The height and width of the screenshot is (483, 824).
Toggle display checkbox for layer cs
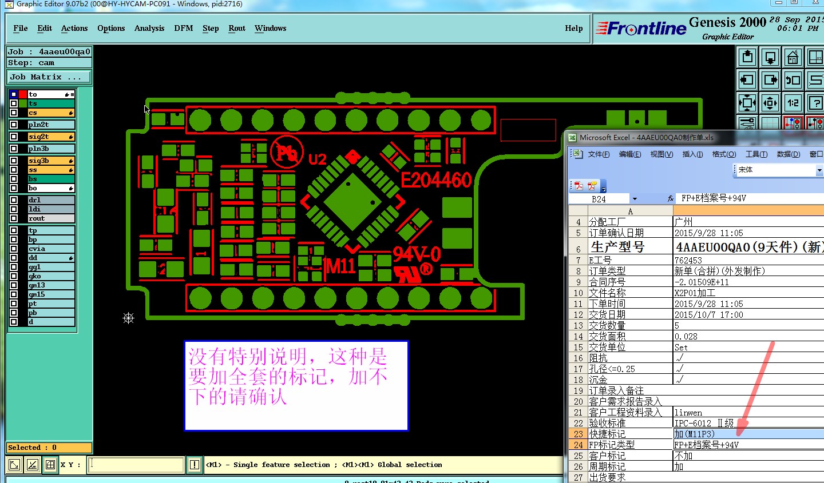point(14,113)
